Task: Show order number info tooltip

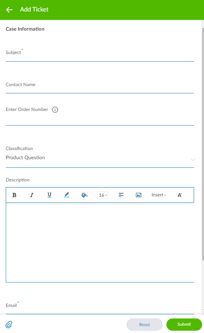Action: point(55,109)
